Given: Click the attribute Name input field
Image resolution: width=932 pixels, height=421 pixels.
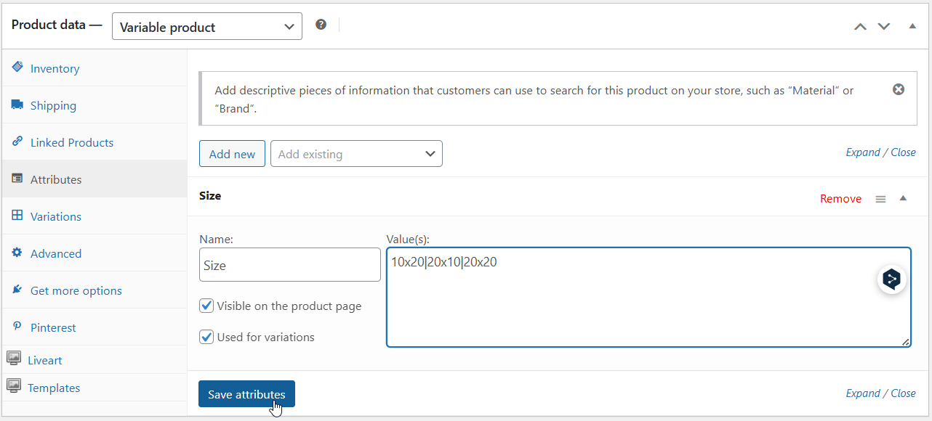Looking at the screenshot, I should pos(289,265).
